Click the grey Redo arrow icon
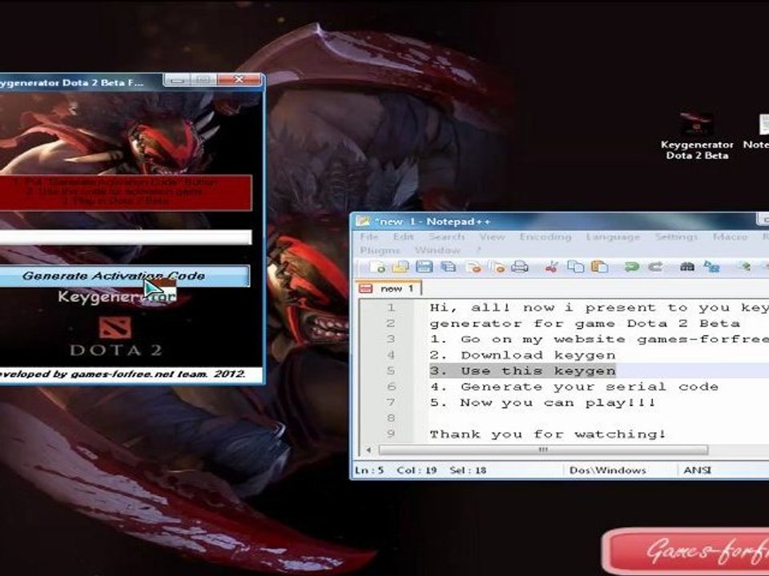The width and height of the screenshot is (769, 576). click(x=655, y=266)
